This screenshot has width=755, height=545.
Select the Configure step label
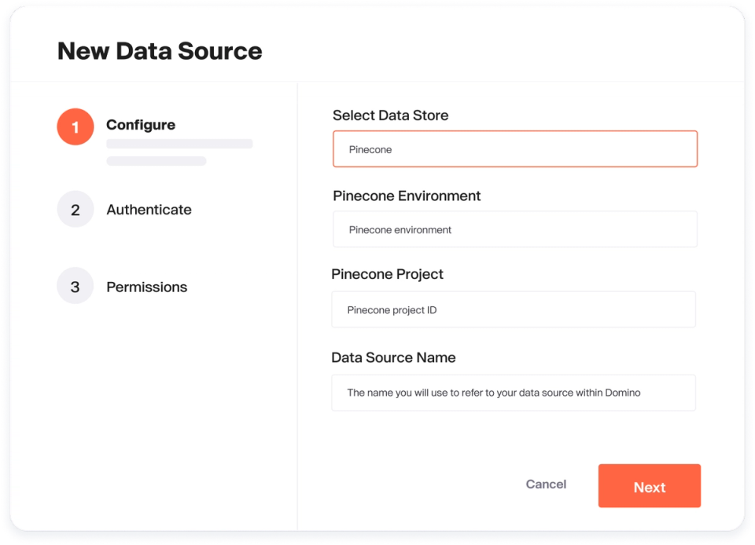point(141,124)
